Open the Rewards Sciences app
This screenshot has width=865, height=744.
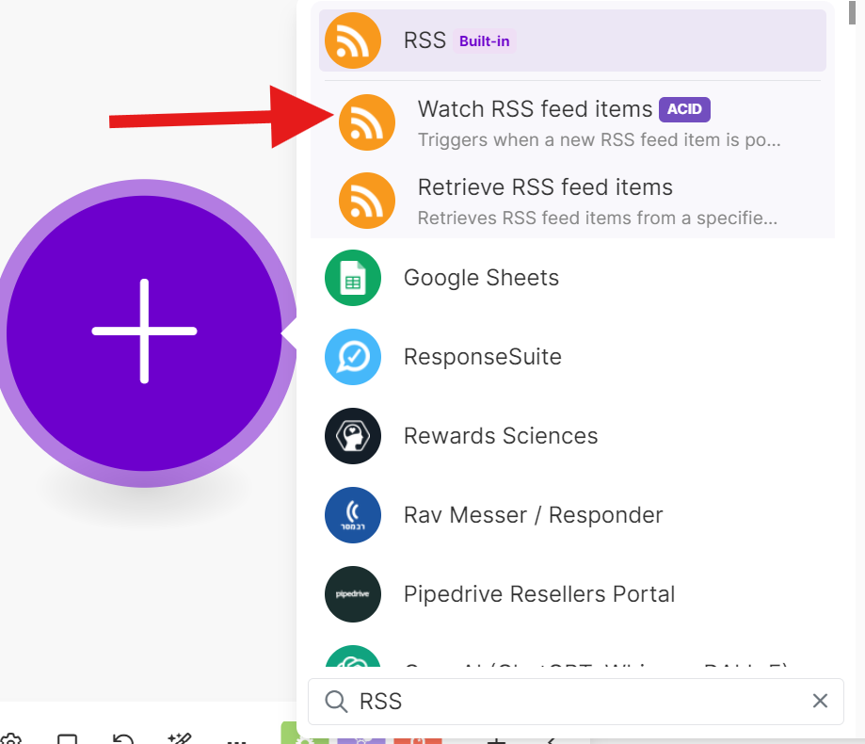pyautogui.click(x=572, y=436)
